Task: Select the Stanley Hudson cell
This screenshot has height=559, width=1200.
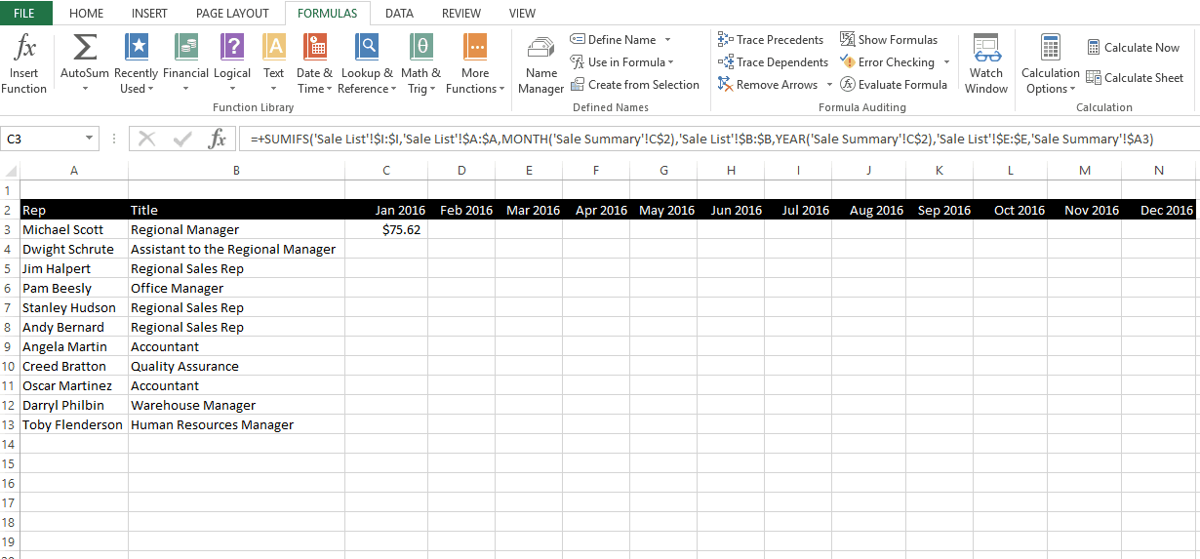Action: point(74,307)
